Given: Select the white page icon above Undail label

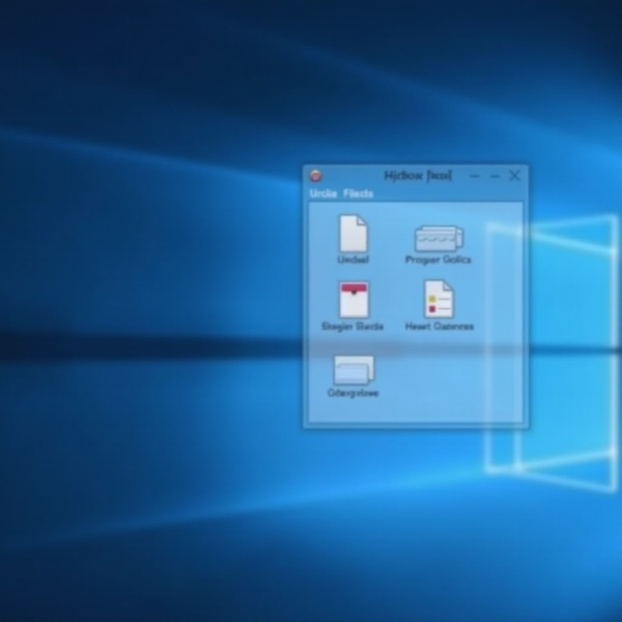Looking at the screenshot, I should click(x=352, y=237).
